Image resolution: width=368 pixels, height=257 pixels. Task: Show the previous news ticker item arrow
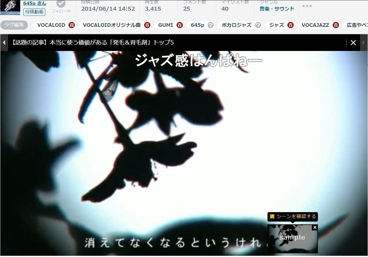(4, 43)
